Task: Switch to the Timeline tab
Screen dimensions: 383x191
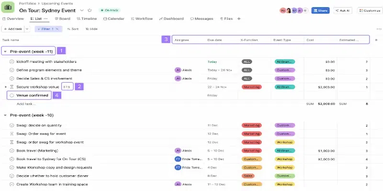Action: 87,19
